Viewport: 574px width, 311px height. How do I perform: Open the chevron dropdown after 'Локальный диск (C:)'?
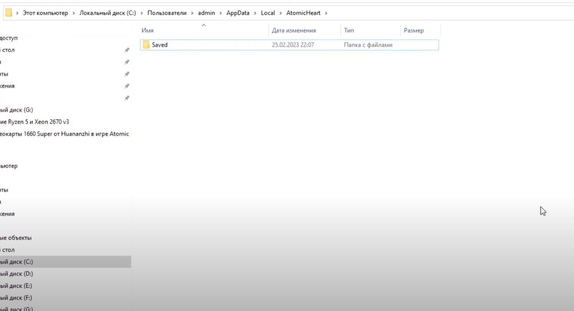coord(142,13)
